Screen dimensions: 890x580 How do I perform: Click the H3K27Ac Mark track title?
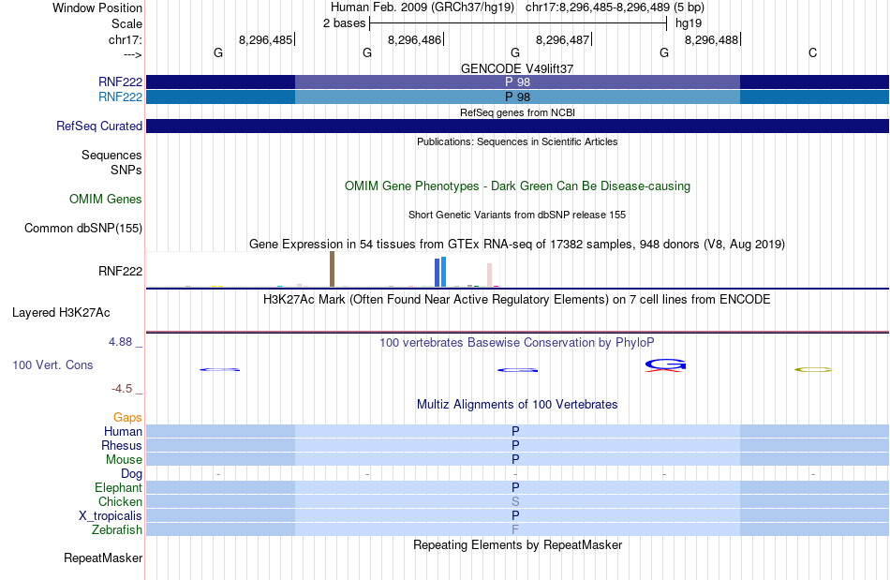click(x=517, y=299)
